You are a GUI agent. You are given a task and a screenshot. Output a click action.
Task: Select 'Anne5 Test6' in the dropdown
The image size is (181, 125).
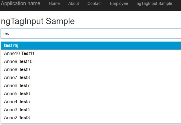(17, 94)
